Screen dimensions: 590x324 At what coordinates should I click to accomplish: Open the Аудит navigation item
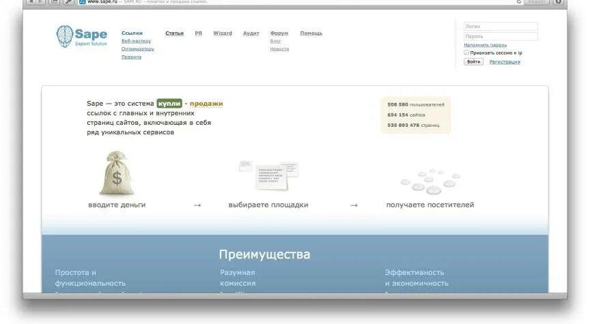(x=251, y=33)
